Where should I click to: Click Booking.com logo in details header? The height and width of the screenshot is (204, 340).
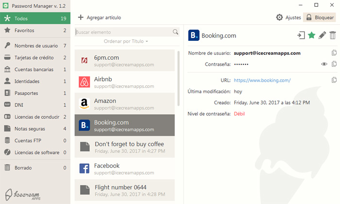click(x=194, y=35)
